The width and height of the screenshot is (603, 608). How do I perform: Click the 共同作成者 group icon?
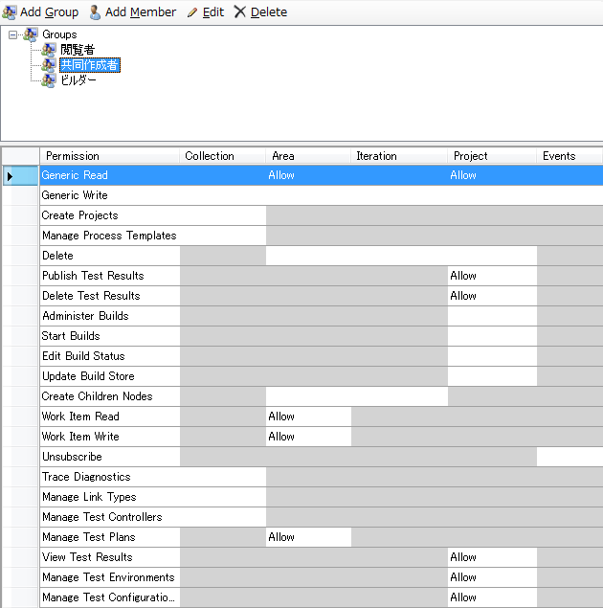[x=49, y=65]
